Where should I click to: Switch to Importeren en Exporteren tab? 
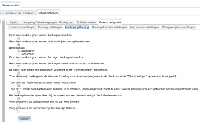[x=19, y=13]
